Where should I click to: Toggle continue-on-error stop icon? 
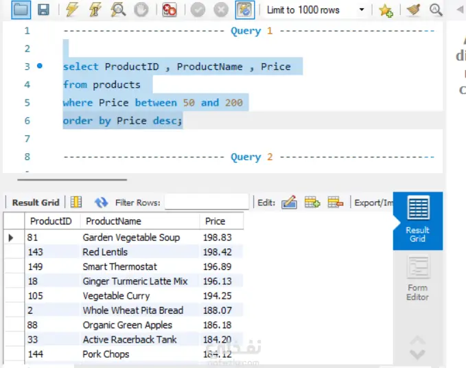click(170, 10)
